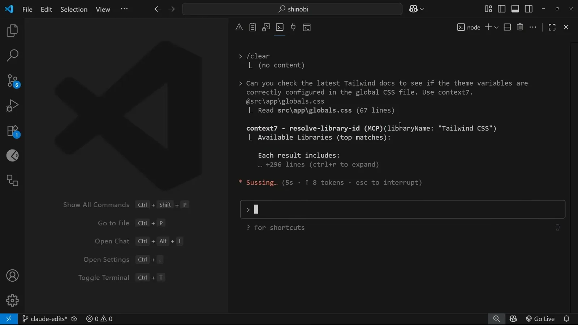Toggle the bottom panel visibility

(x=516, y=9)
